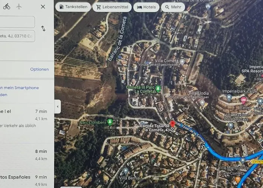Select the cycling travel mode icon
The height and width of the screenshot is (188, 263).
pyautogui.click(x=7, y=6)
